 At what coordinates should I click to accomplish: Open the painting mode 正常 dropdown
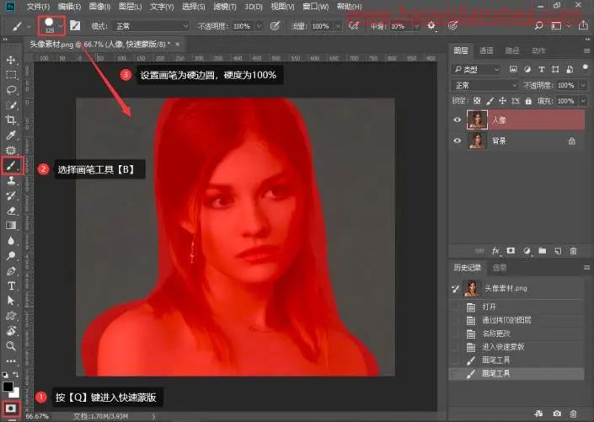pyautogui.click(x=152, y=26)
